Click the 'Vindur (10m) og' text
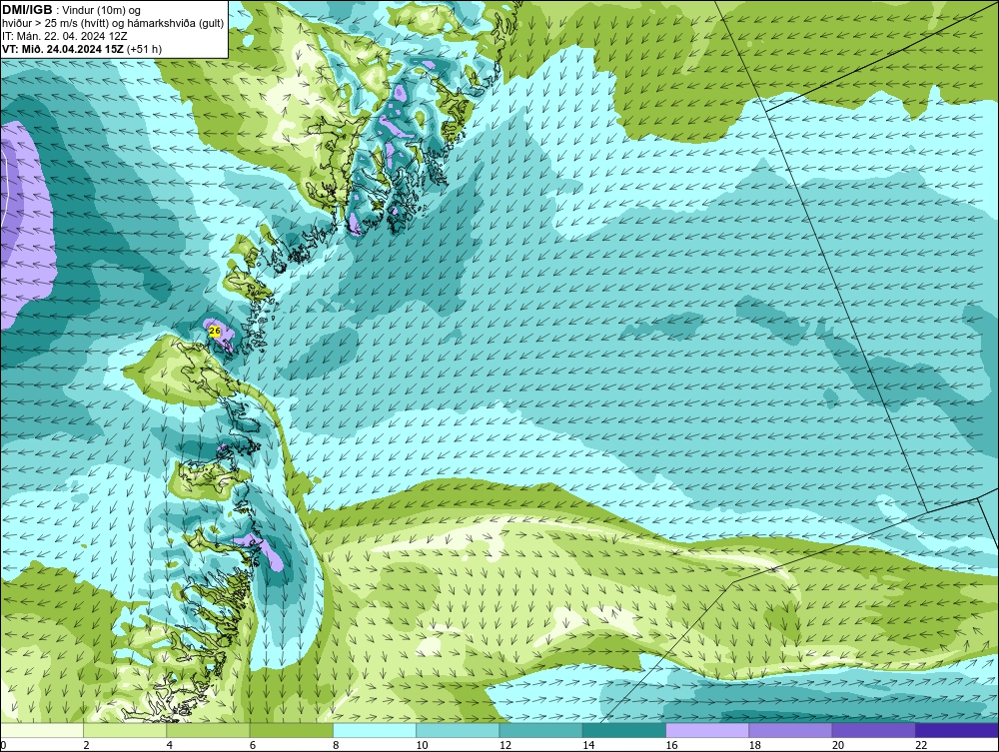 point(103,10)
